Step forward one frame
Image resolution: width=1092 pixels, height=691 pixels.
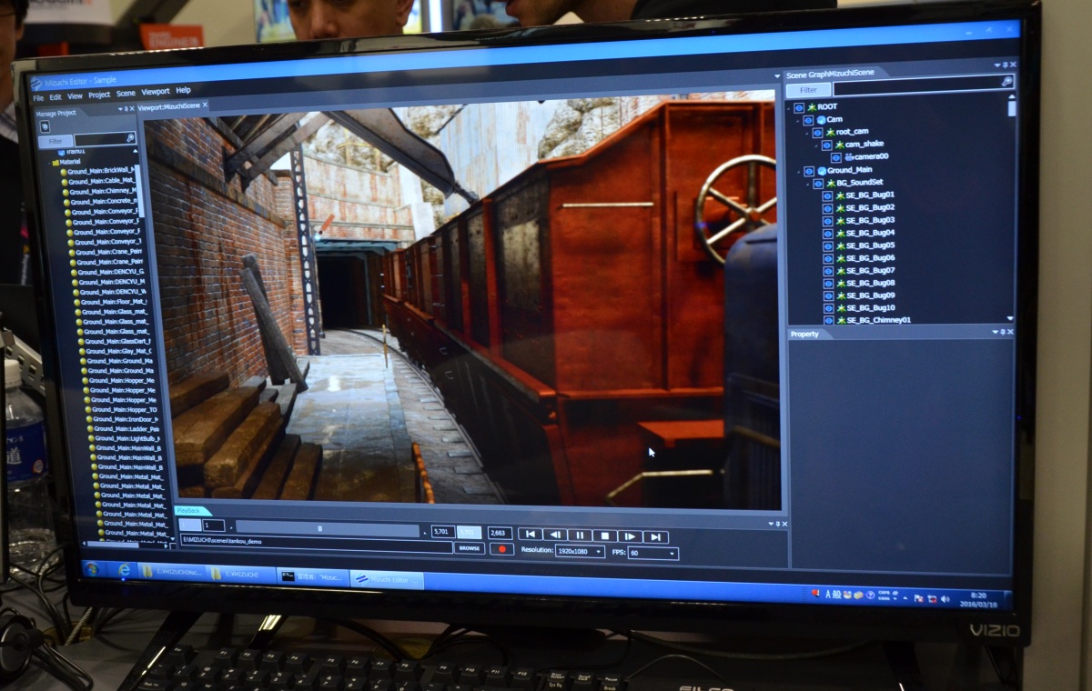629,536
